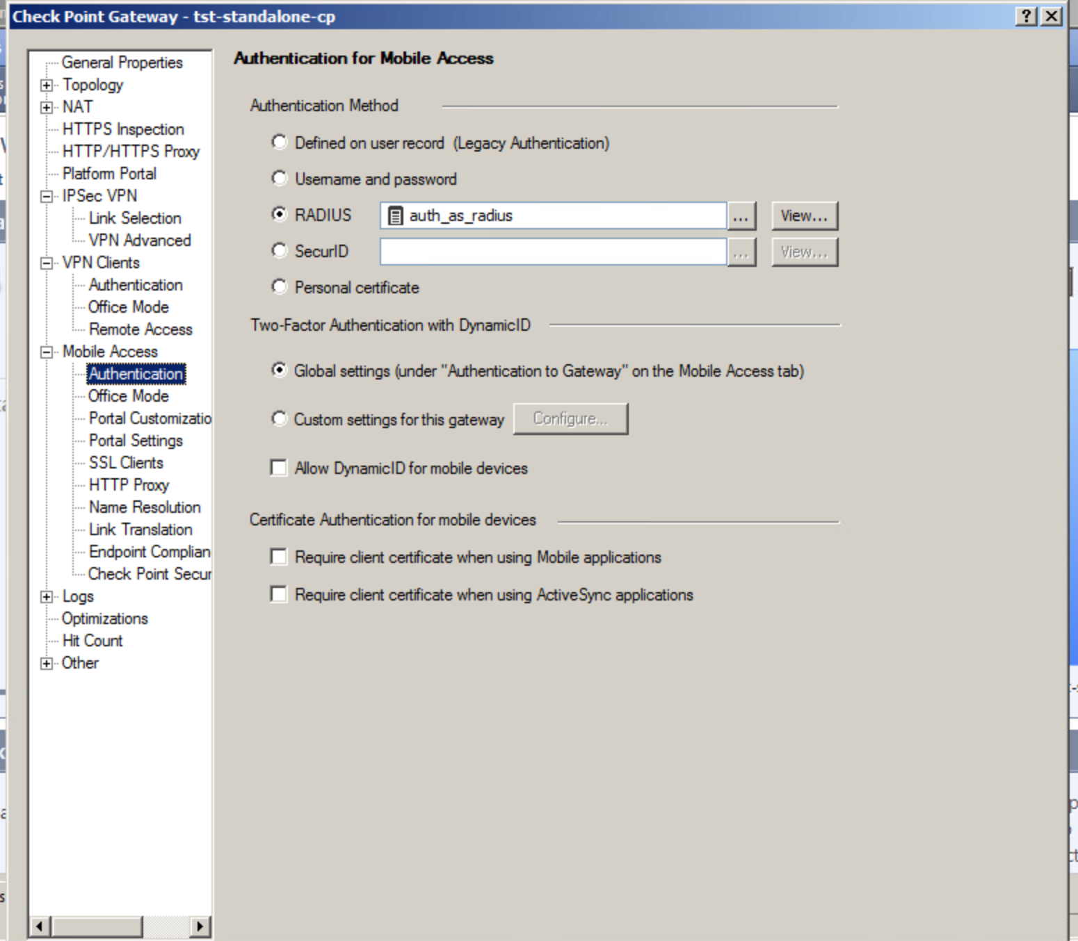The height and width of the screenshot is (941, 1078).
Task: Expand the Other tree node
Action: click(x=47, y=664)
